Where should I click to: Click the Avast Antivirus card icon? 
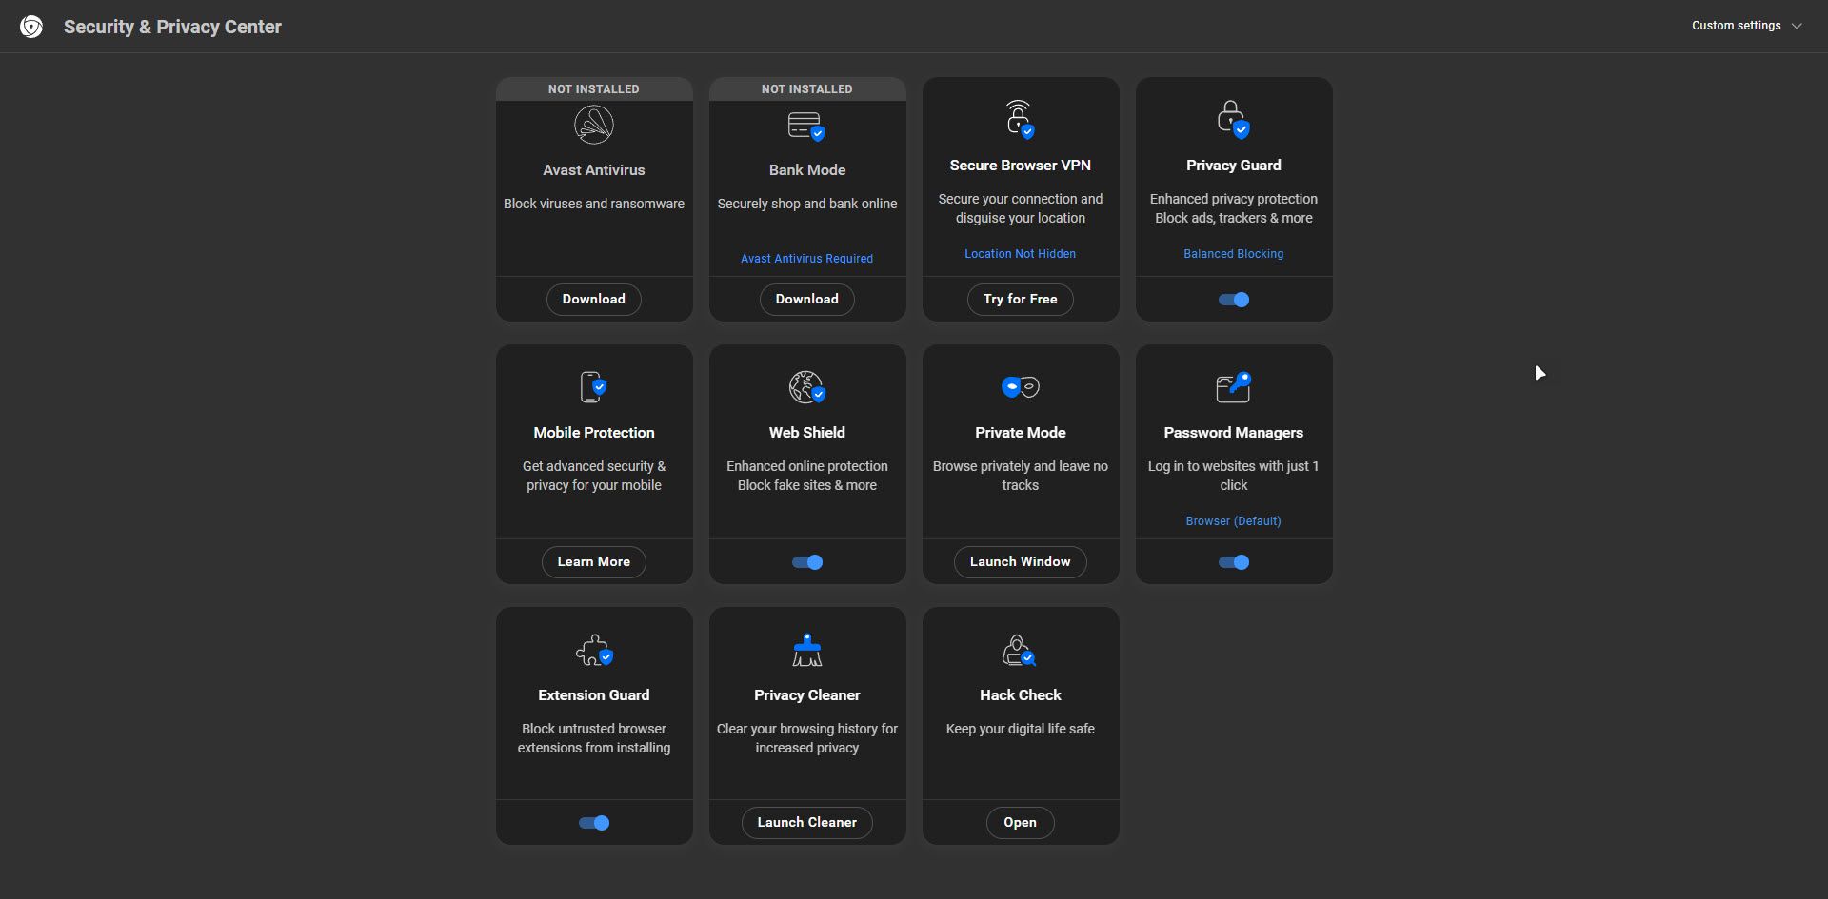(x=594, y=125)
